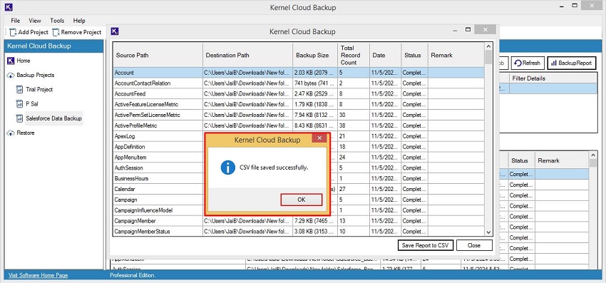Click the P Sal project icon
This screenshot has height=283, width=606.
[x=20, y=103]
